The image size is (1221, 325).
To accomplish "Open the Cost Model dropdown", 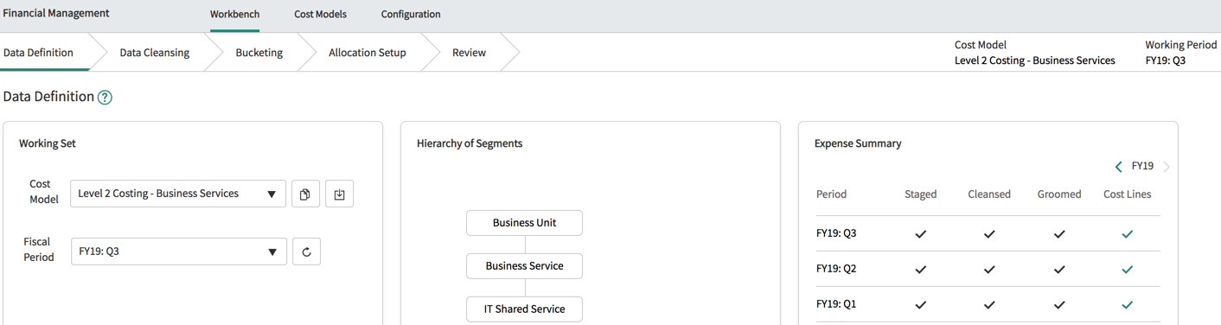I will pyautogui.click(x=178, y=194).
